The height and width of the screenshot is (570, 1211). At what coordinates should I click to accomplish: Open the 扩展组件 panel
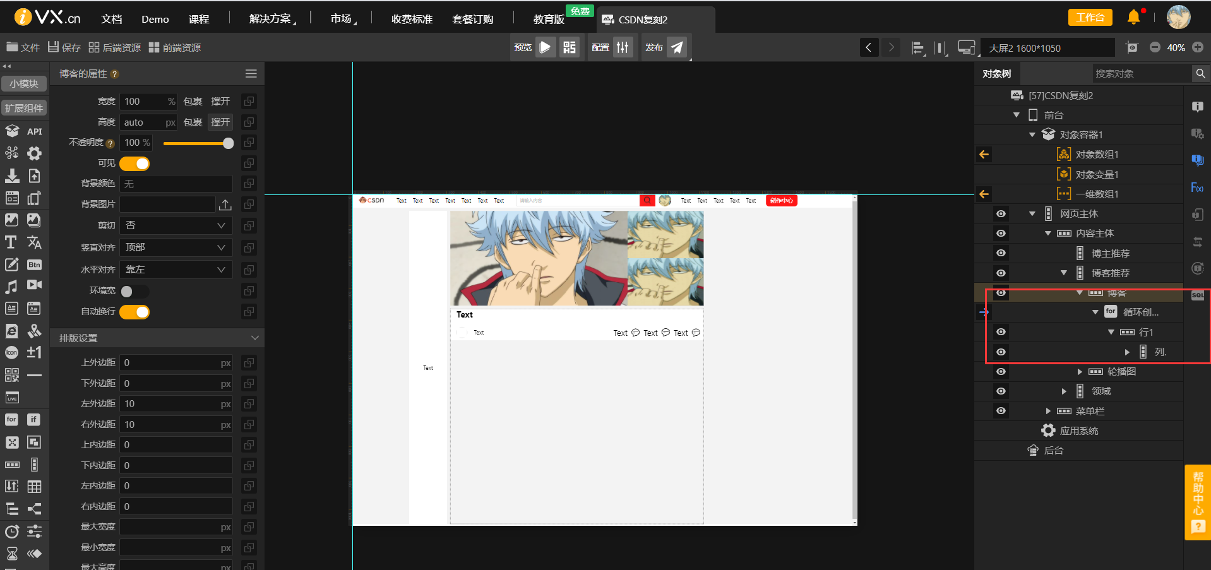point(24,108)
